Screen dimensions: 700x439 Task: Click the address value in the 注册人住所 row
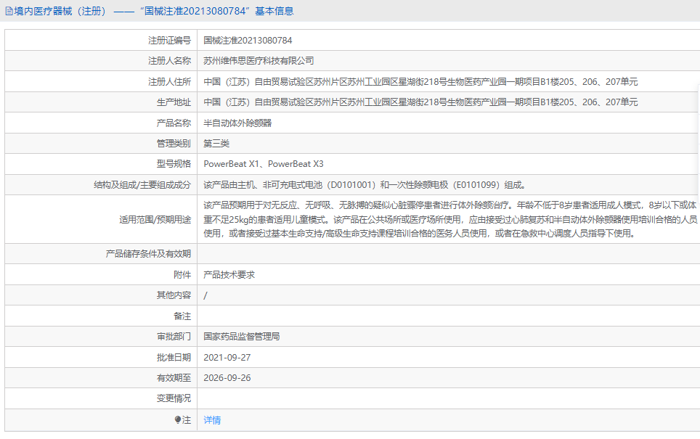(x=420, y=82)
